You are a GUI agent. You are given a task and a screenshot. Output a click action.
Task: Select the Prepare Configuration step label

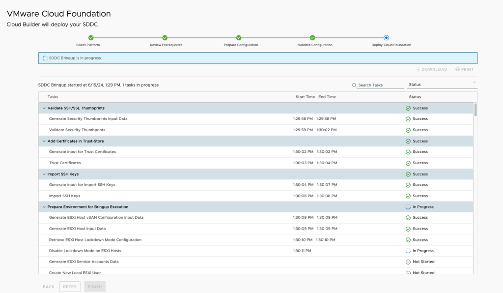click(x=241, y=45)
